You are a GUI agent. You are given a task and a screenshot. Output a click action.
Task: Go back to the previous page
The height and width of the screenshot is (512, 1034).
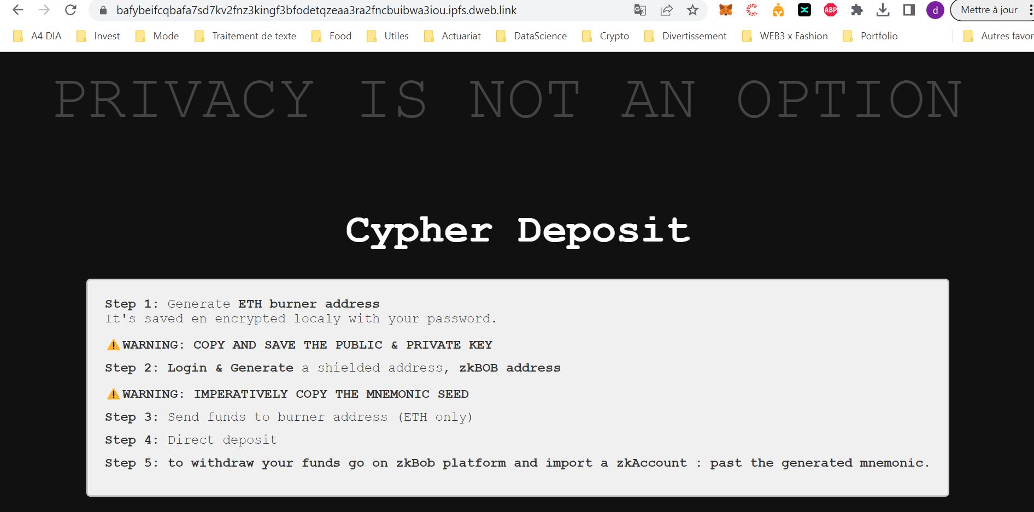(18, 10)
